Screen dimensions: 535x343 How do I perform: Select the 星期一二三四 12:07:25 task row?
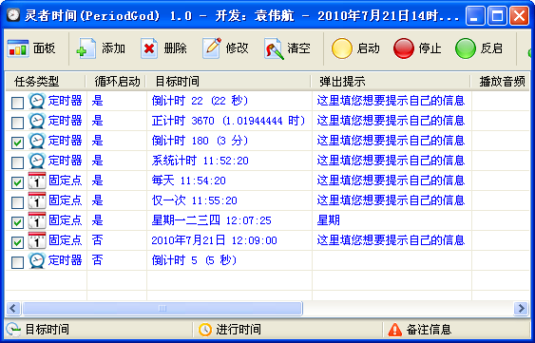point(267,220)
